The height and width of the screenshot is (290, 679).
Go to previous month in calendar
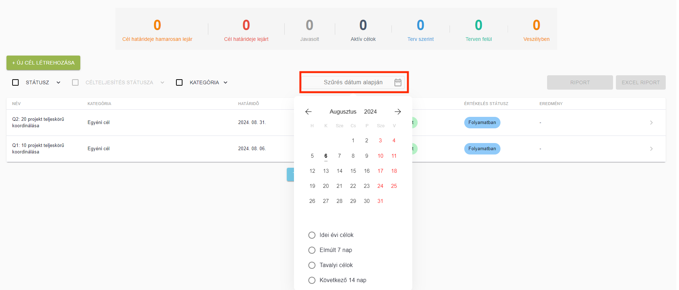click(308, 112)
